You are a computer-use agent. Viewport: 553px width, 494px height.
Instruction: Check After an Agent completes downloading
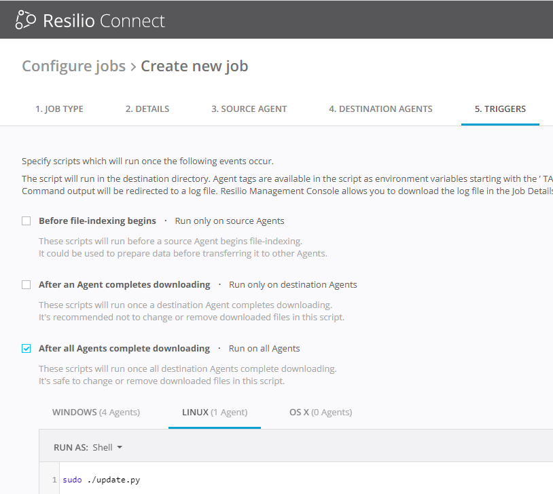point(26,284)
